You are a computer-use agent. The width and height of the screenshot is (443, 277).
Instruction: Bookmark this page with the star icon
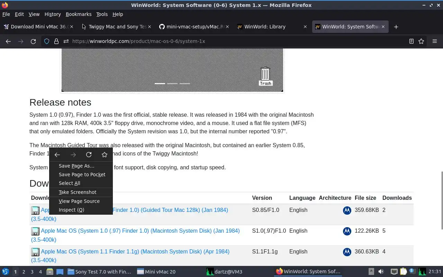coord(421,41)
